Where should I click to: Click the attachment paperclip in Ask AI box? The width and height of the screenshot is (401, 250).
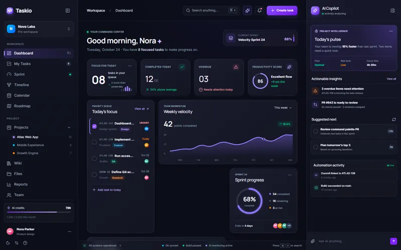point(312,241)
